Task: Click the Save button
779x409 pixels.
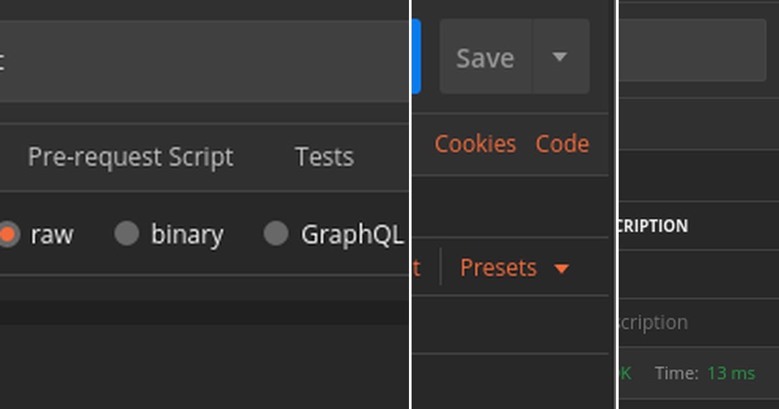Action: click(485, 58)
